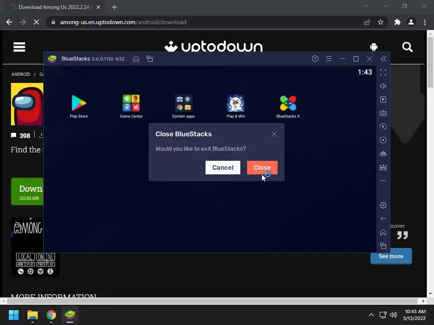Share this page icon in address bar

(367, 22)
